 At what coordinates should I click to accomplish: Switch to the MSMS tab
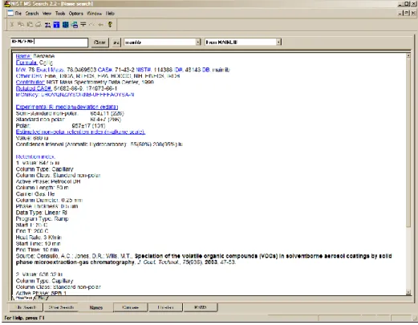click(x=201, y=307)
